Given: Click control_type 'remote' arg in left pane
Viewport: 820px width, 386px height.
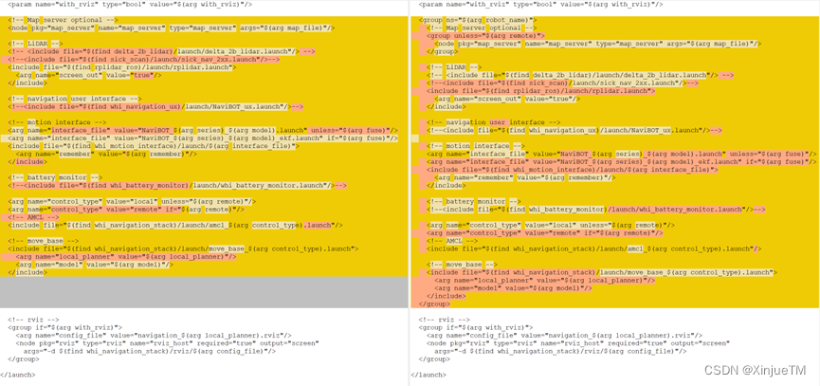Looking at the screenshot, I should (x=126, y=210).
